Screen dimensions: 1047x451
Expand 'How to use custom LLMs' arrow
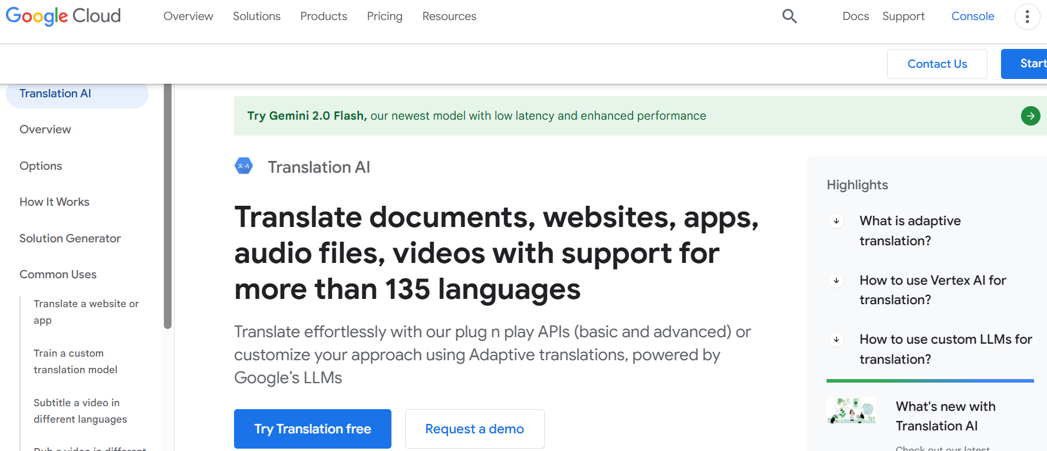[x=836, y=340]
